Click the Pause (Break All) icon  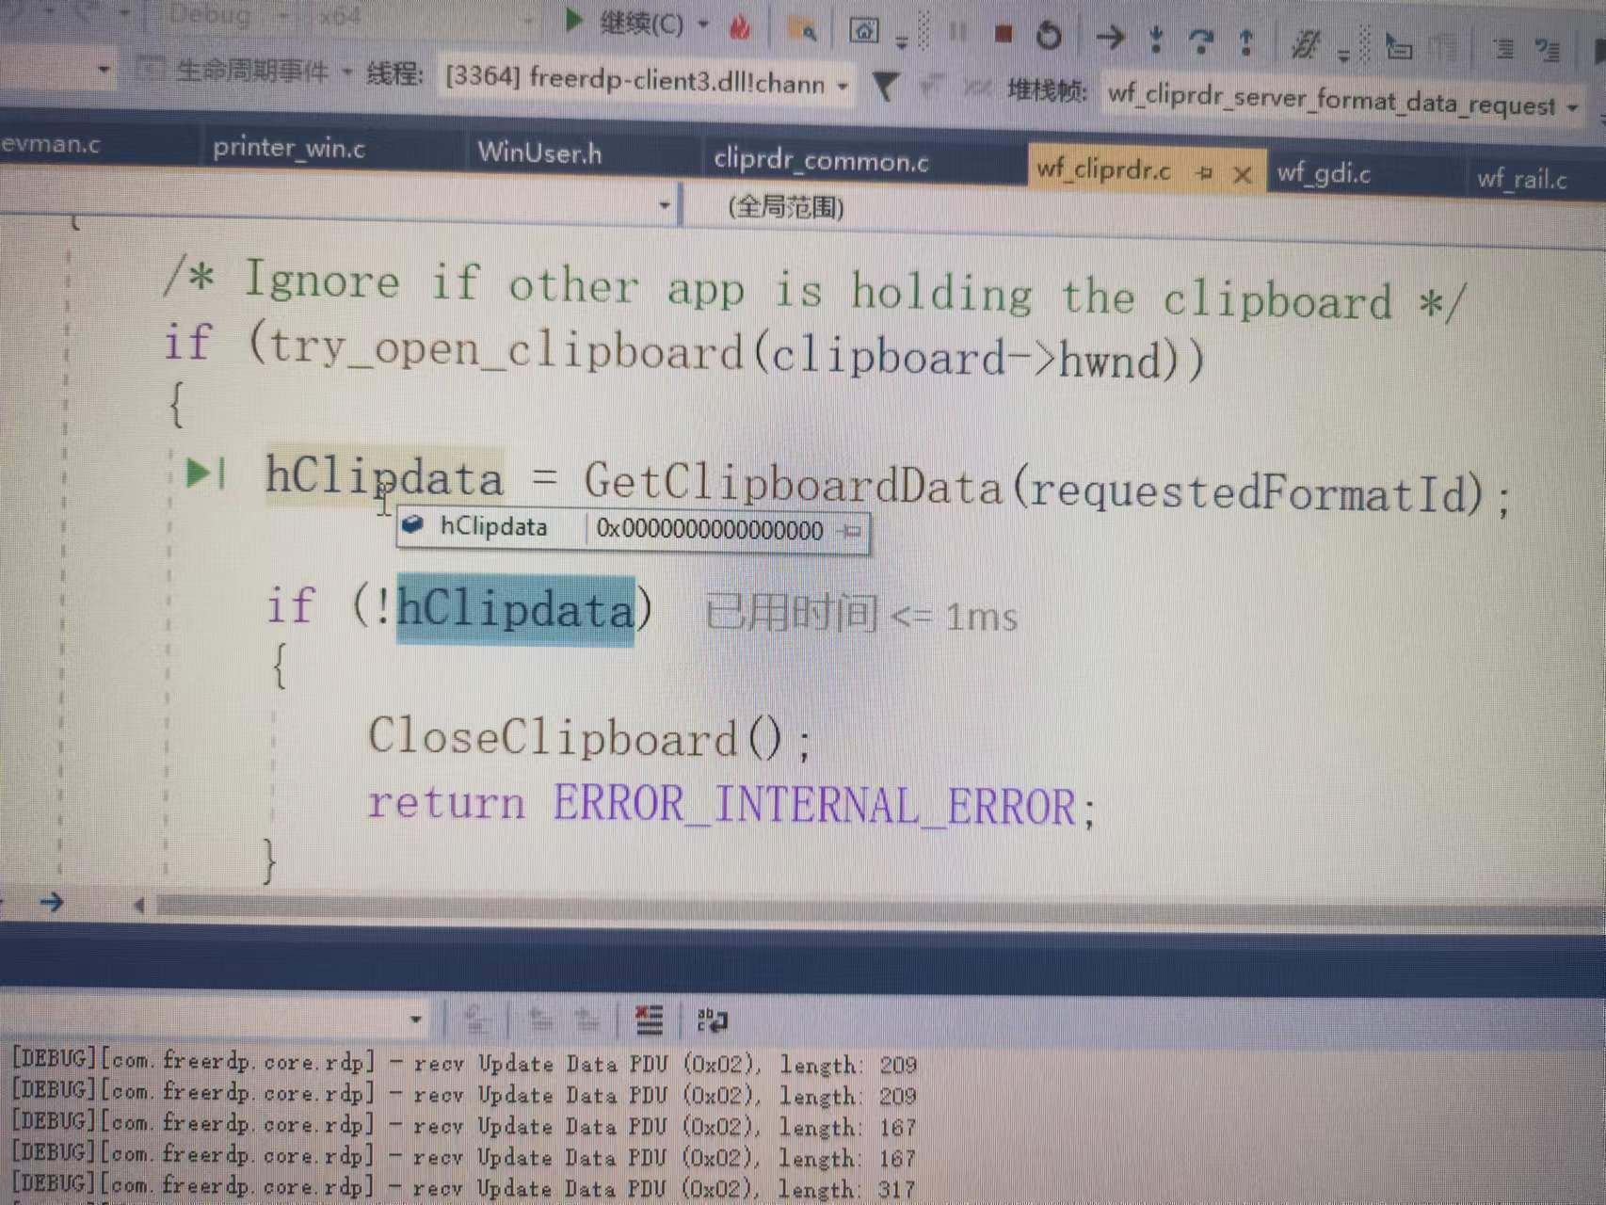point(957,33)
